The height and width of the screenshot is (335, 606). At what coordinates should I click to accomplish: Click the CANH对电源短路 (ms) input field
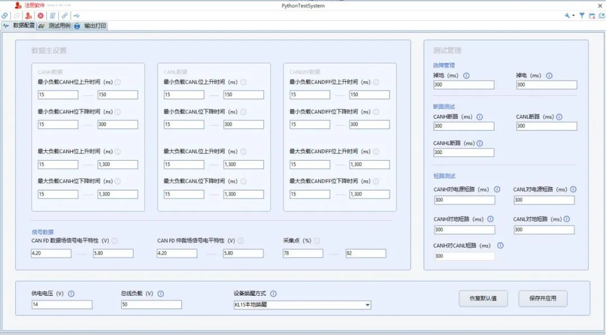click(x=465, y=200)
